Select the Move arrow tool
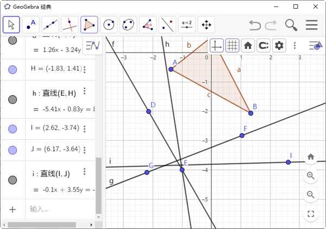 (11, 25)
